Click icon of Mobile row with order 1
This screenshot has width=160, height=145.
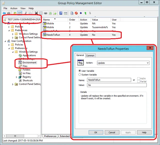(44, 23)
